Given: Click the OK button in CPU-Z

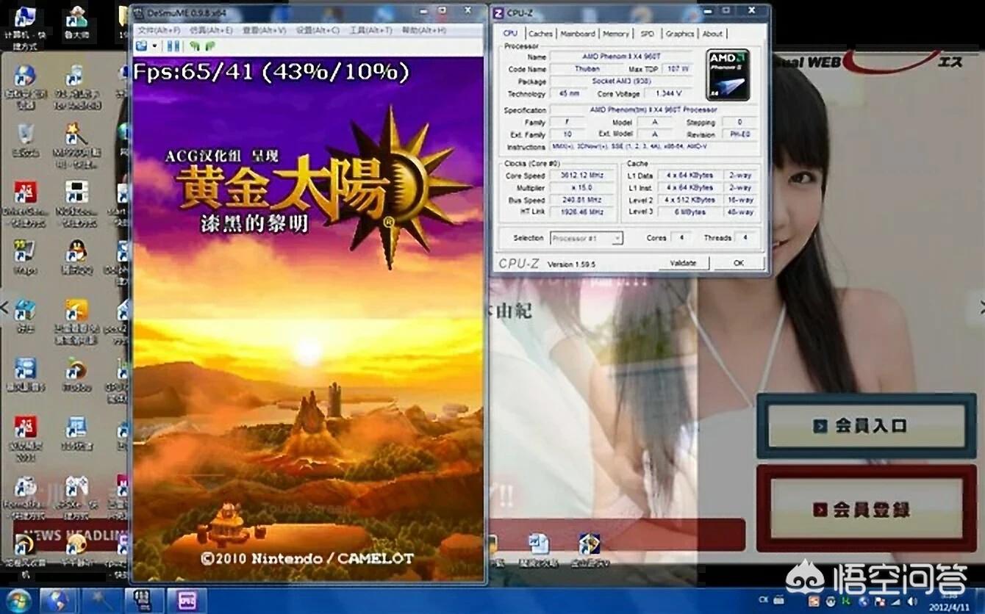Looking at the screenshot, I should pos(739,263).
